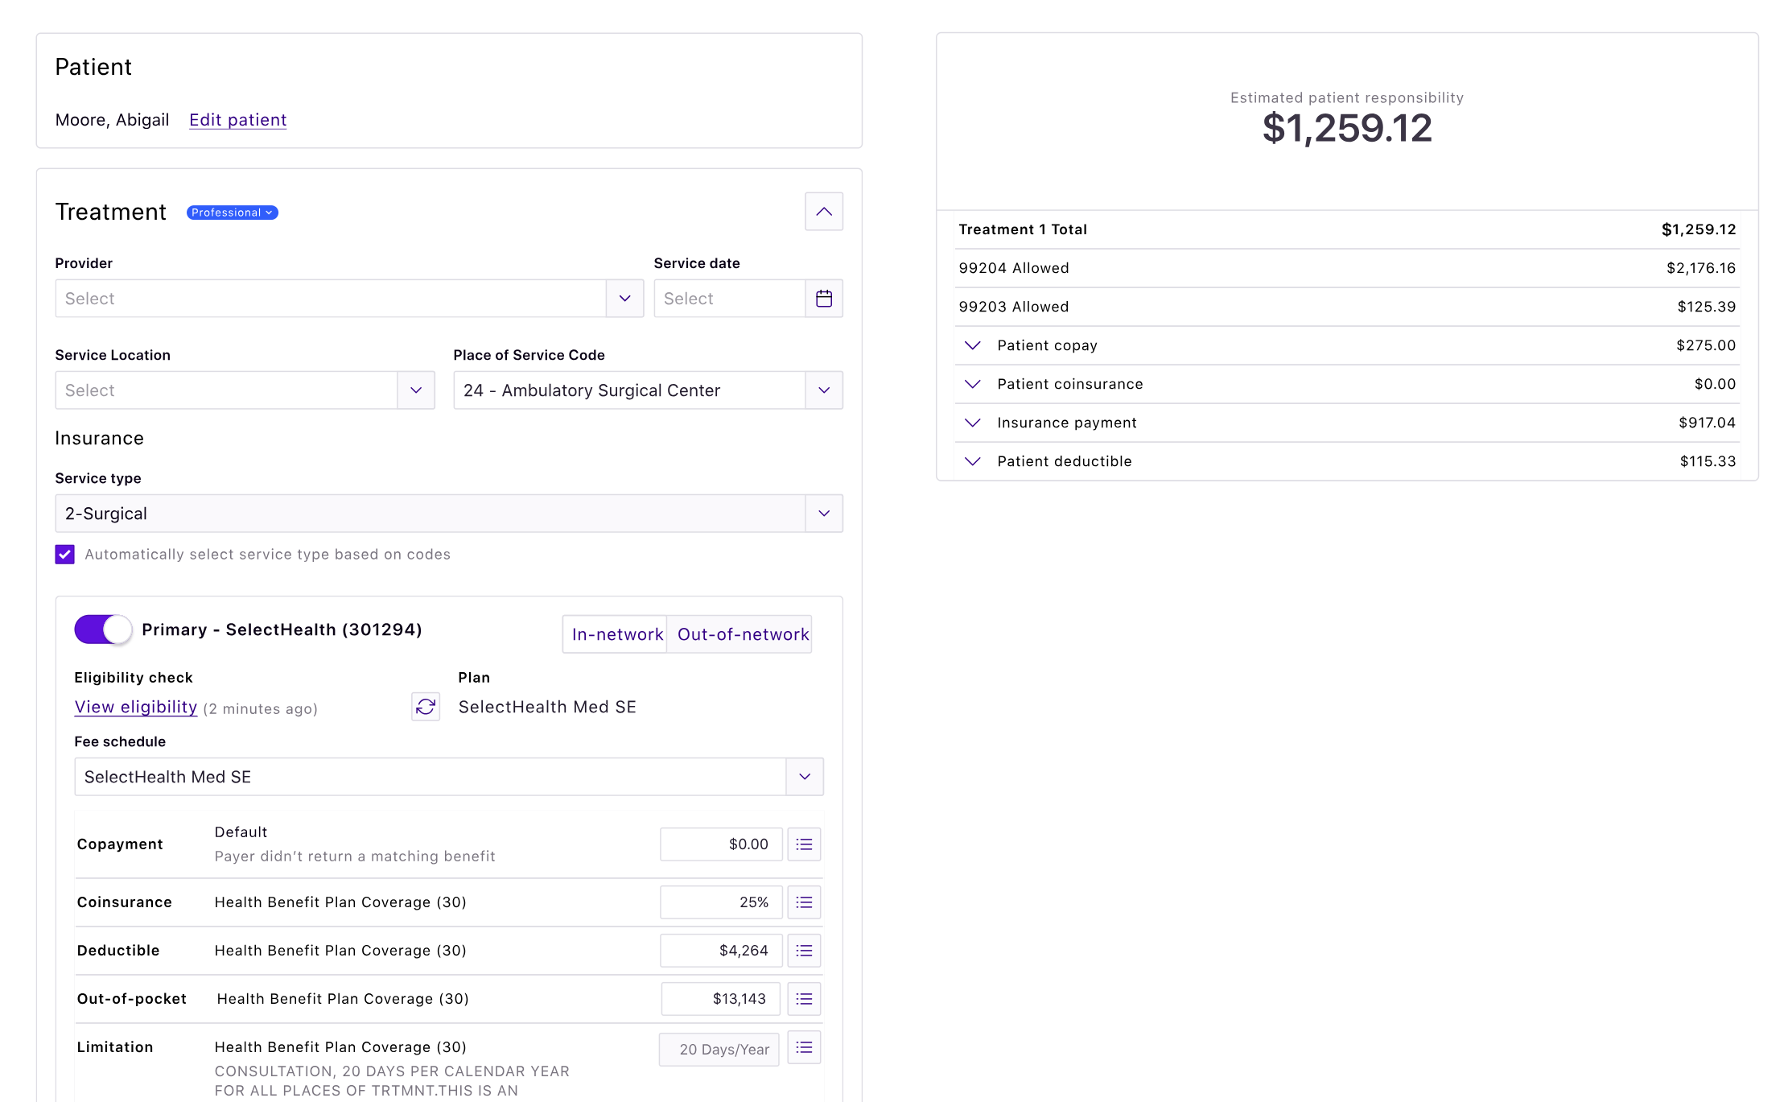Collapse the Treatment section
Viewport: 1788px width, 1102px height.
pos(824,212)
